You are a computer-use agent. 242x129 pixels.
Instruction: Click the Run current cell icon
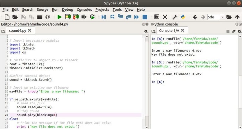(68, 17)
